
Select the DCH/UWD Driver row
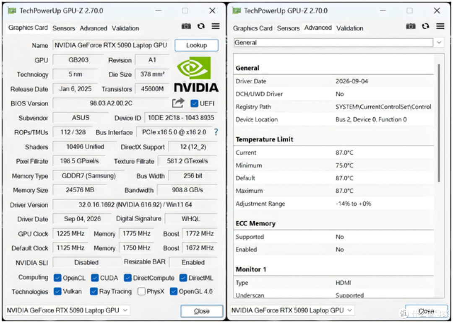(x=334, y=94)
